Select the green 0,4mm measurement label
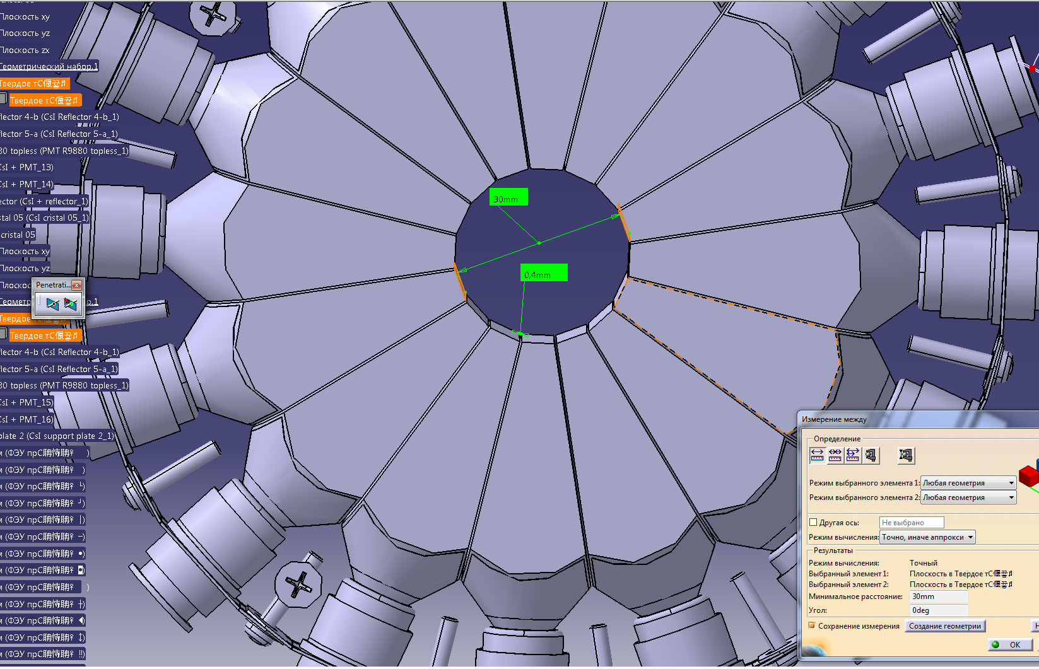Screen dimensions: 1039x669 pos(544,272)
